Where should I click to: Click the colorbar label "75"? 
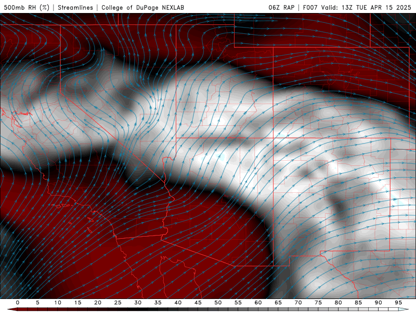coord(318,303)
